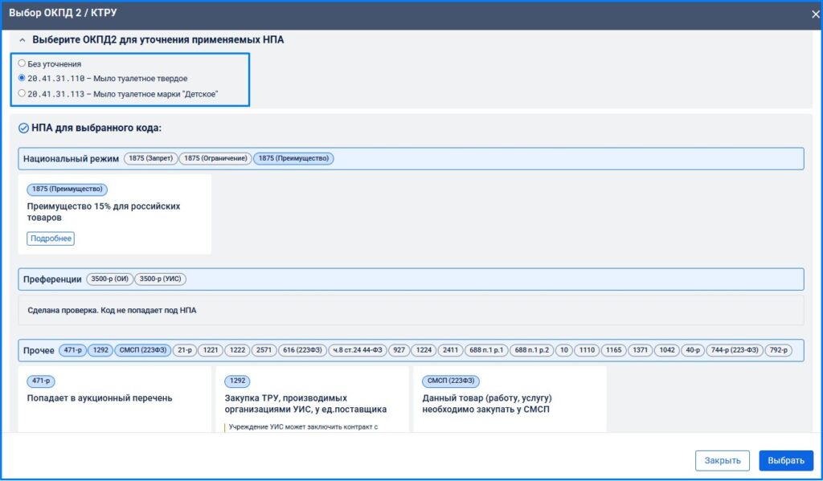Click the '744-р (223-ФЗ)' tag
Screen dimensions: 823x481
[x=735, y=350]
